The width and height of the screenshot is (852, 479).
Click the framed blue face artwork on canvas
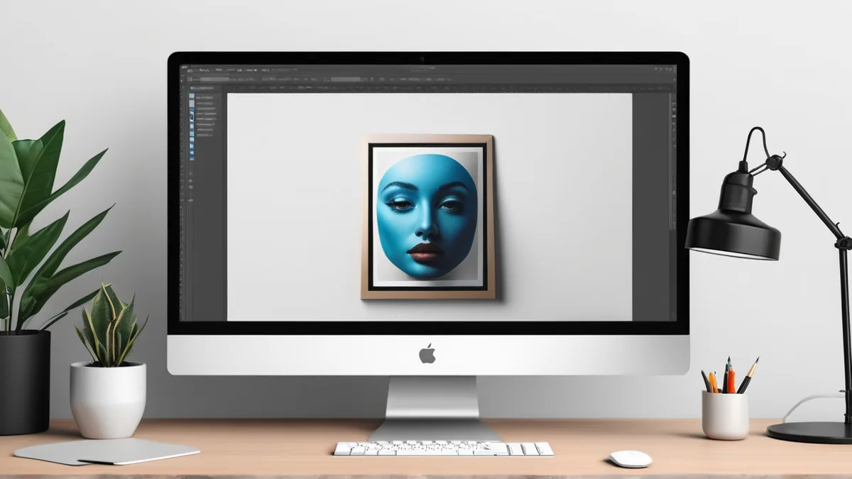427,216
